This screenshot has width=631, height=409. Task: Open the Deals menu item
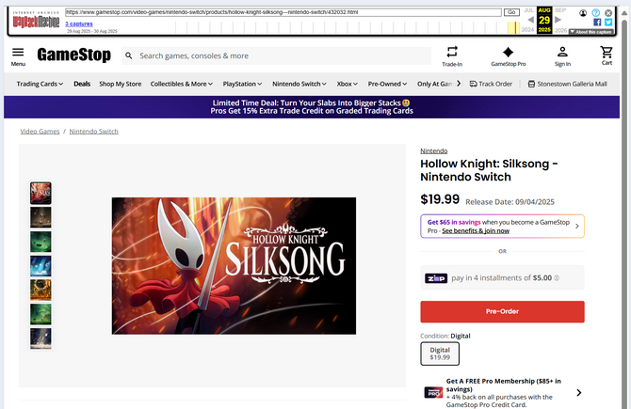82,84
